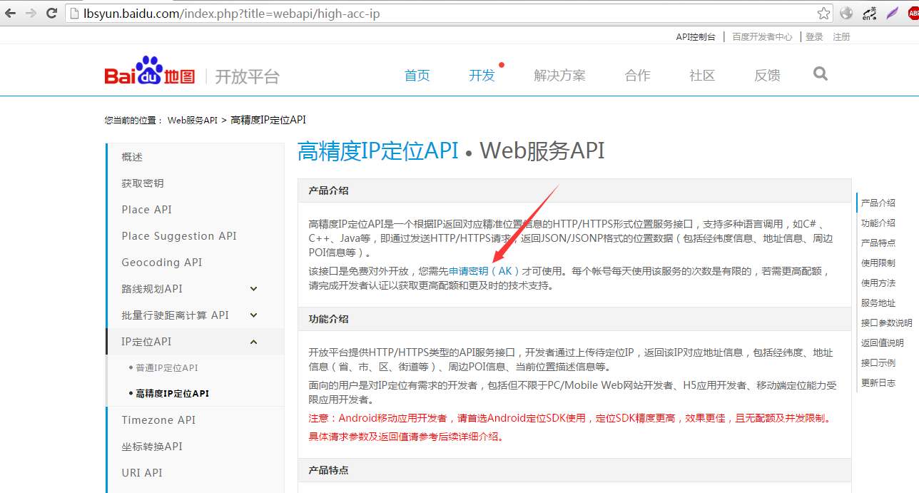Jump to 服务地址 anchor
The height and width of the screenshot is (493, 919).
point(878,303)
